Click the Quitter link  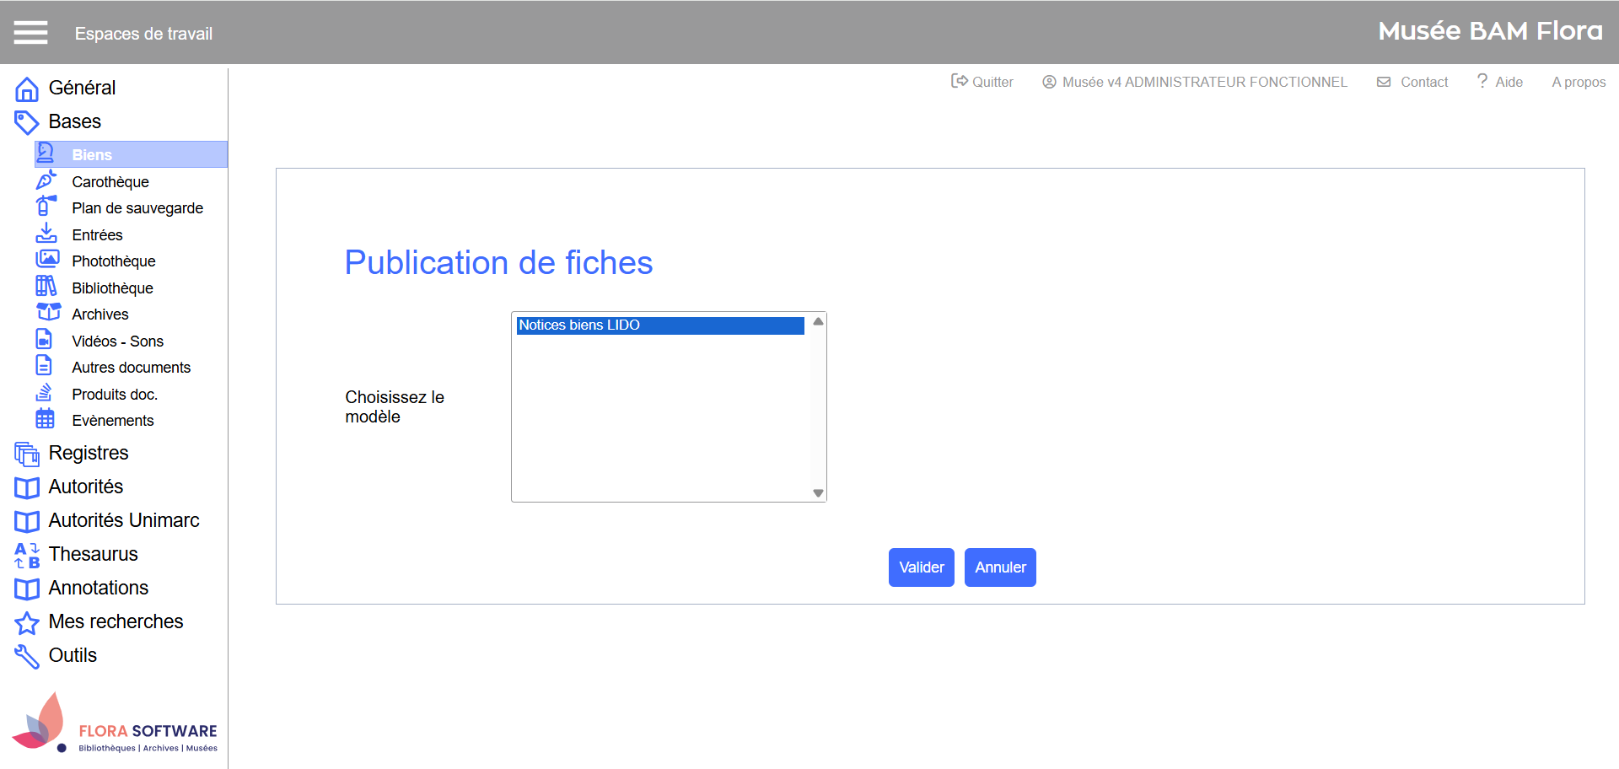[x=982, y=82]
